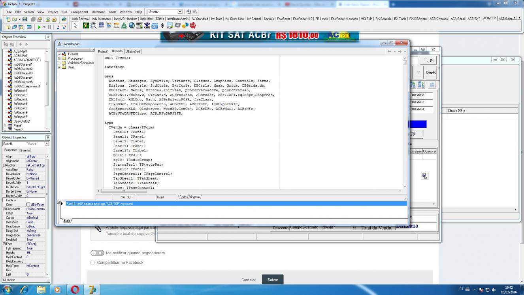This screenshot has width=524, height=295.
Task: Run the project with green arrow
Action: click(x=39, y=27)
